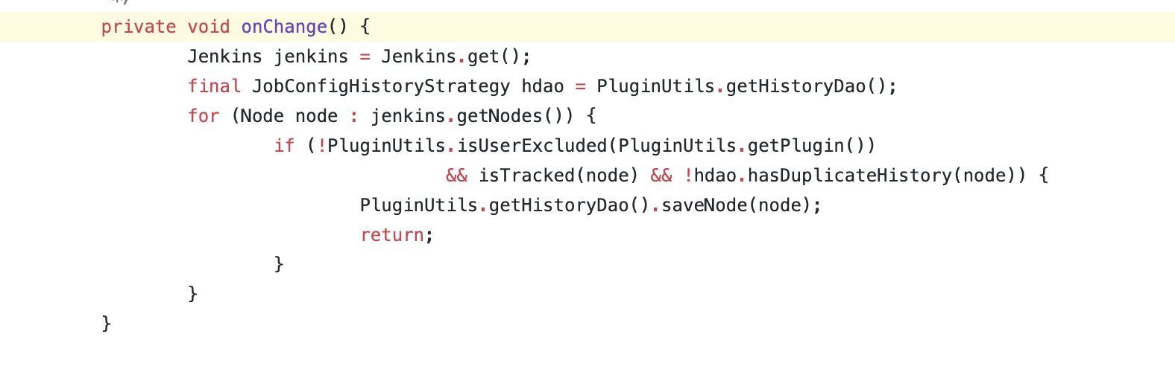Image resolution: width=1175 pixels, height=366 pixels.
Task: Click the void return type
Action: point(209,27)
